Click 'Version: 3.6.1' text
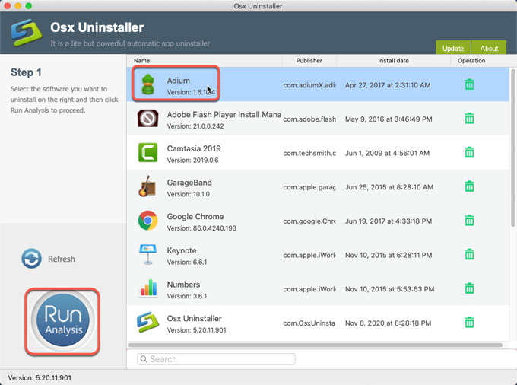The width and height of the screenshot is (517, 385). tap(187, 296)
